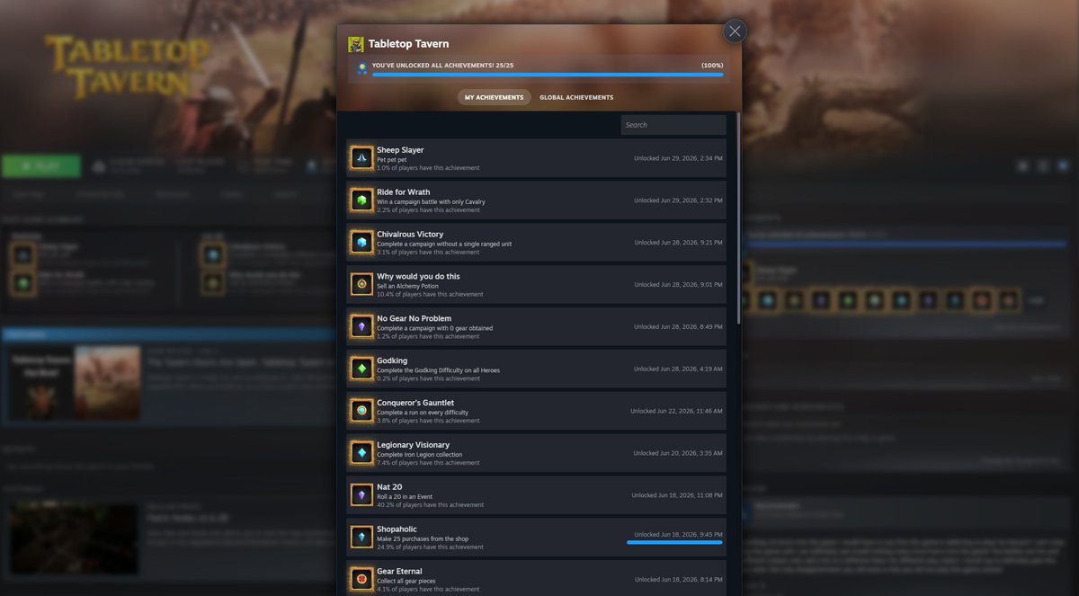This screenshot has width=1079, height=596.
Task: Click the 'Chivalrous Victory' title text
Action: click(x=410, y=235)
